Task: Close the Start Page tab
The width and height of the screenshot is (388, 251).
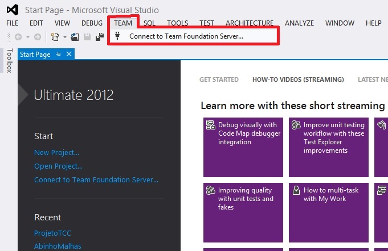Action: pos(69,54)
